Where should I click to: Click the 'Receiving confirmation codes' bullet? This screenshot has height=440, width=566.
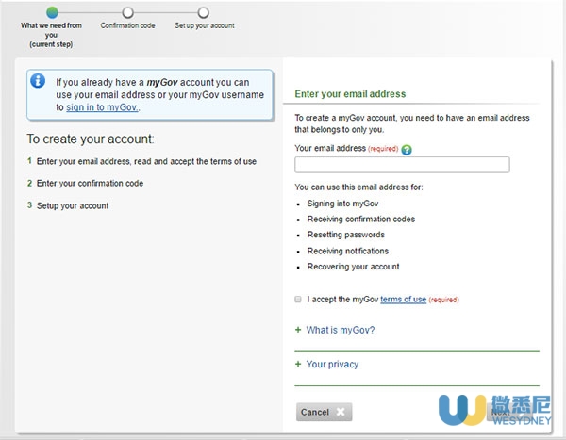[361, 219]
